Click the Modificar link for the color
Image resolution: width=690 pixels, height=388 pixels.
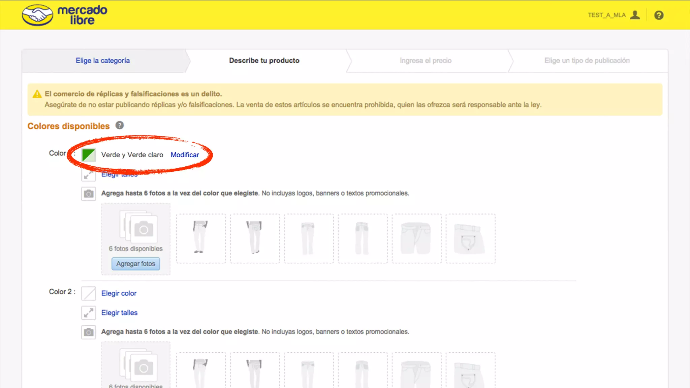[x=185, y=155]
